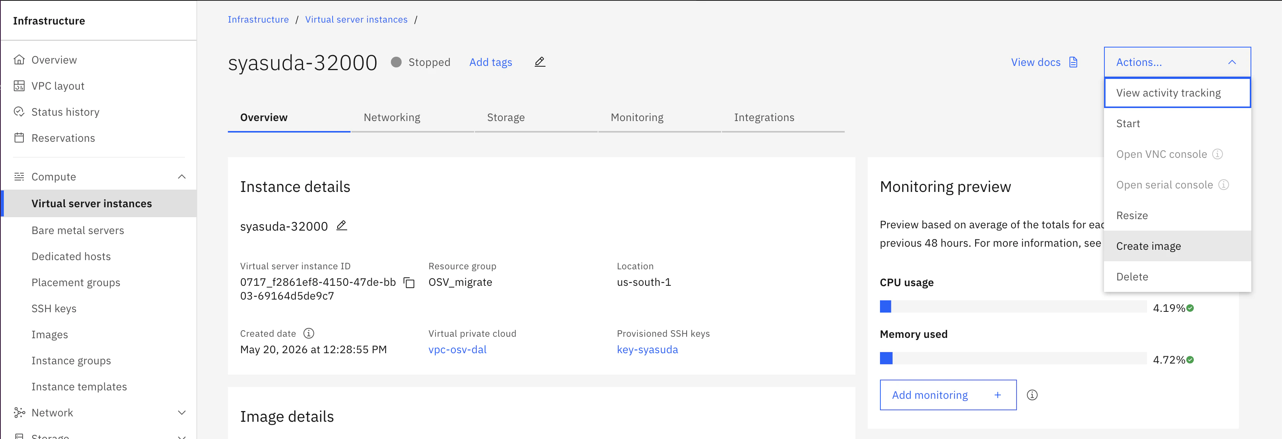
Task: Expand the Network section chevron
Action: click(182, 413)
